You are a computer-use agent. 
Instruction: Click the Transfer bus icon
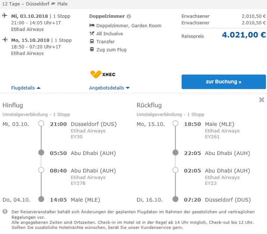point(92,41)
